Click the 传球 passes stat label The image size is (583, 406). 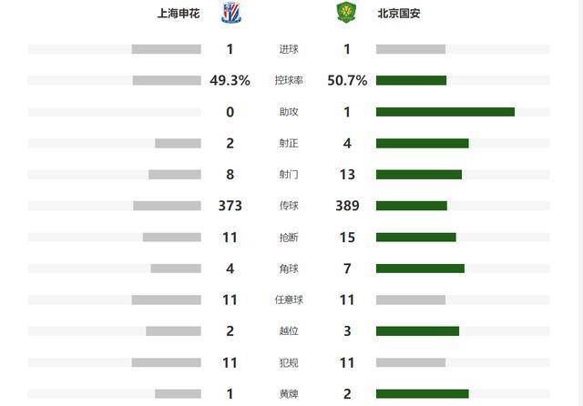point(288,207)
